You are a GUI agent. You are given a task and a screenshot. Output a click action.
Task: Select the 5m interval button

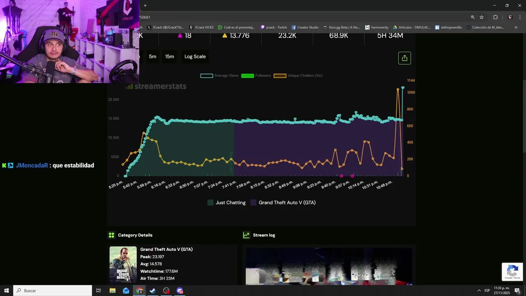point(152,57)
